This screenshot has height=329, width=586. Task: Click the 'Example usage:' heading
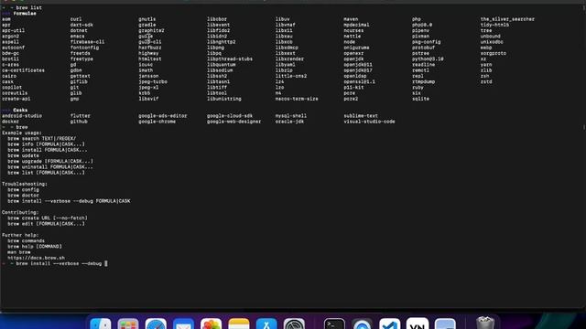click(22, 133)
